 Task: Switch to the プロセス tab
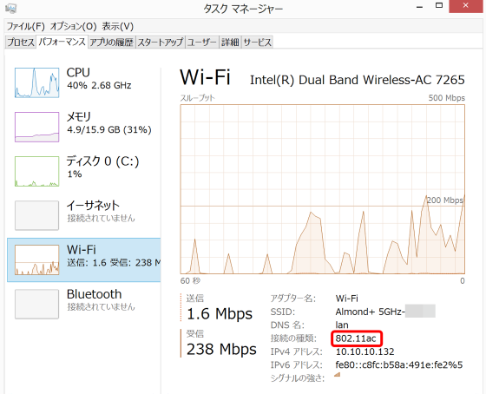tap(21, 43)
